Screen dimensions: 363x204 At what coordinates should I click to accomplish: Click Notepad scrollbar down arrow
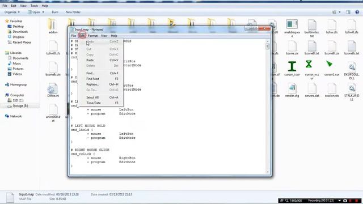point(267,172)
